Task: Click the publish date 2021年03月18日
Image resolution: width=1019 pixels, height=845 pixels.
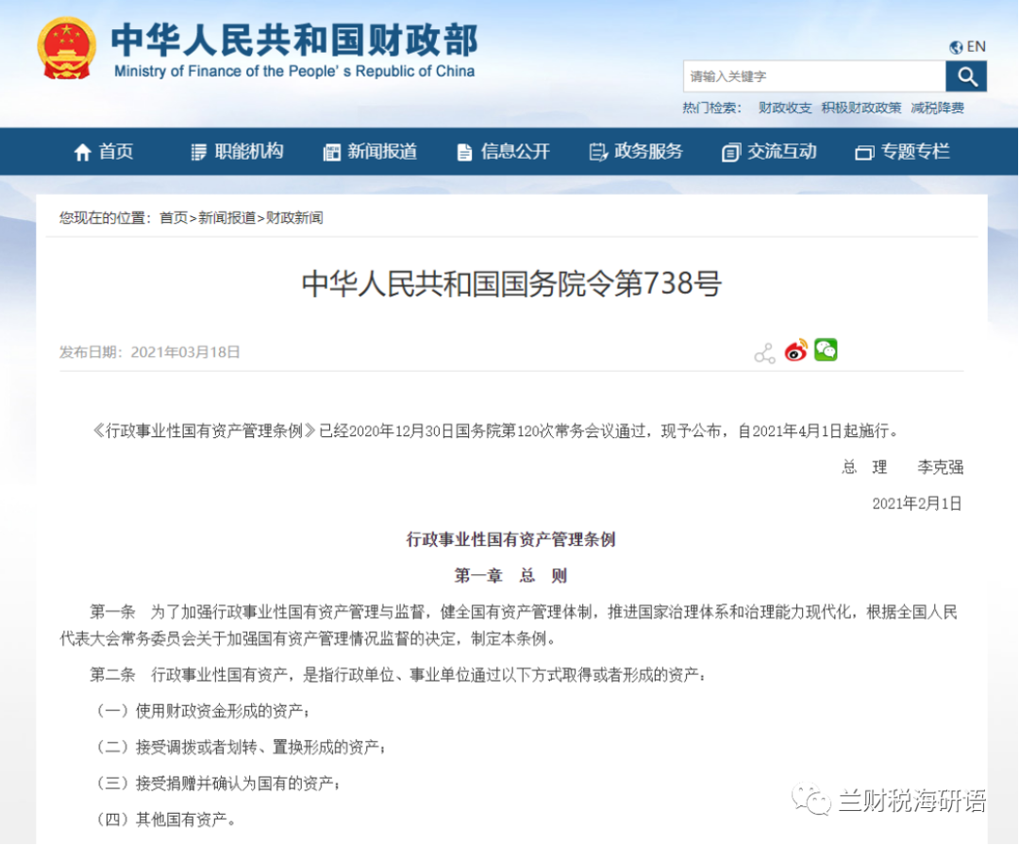Action: (x=185, y=352)
